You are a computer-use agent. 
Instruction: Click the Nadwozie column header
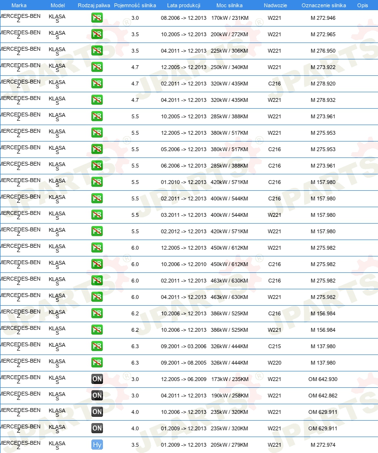click(x=276, y=5)
